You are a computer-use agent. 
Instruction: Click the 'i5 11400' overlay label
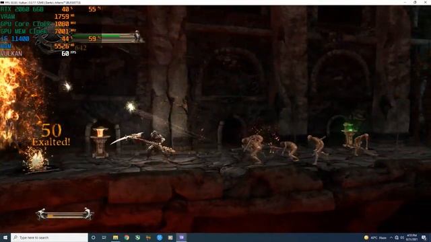click(15, 39)
